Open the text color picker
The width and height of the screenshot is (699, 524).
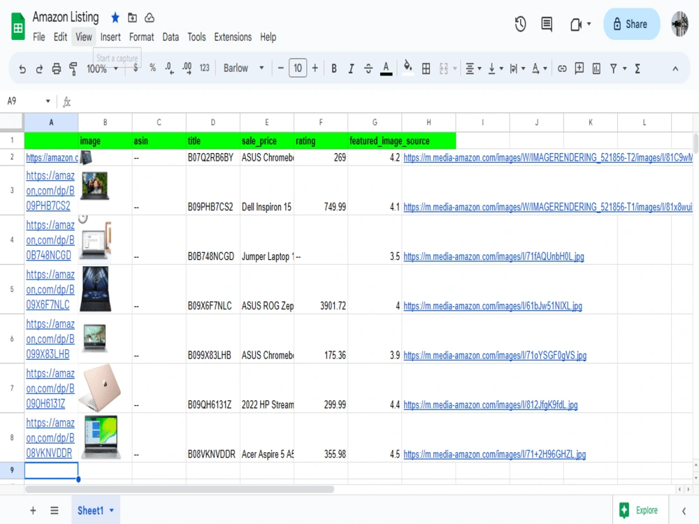click(386, 68)
